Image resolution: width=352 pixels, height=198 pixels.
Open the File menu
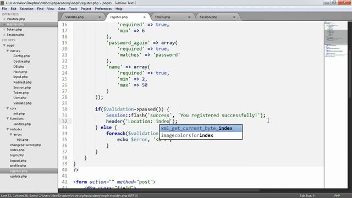[4, 9]
